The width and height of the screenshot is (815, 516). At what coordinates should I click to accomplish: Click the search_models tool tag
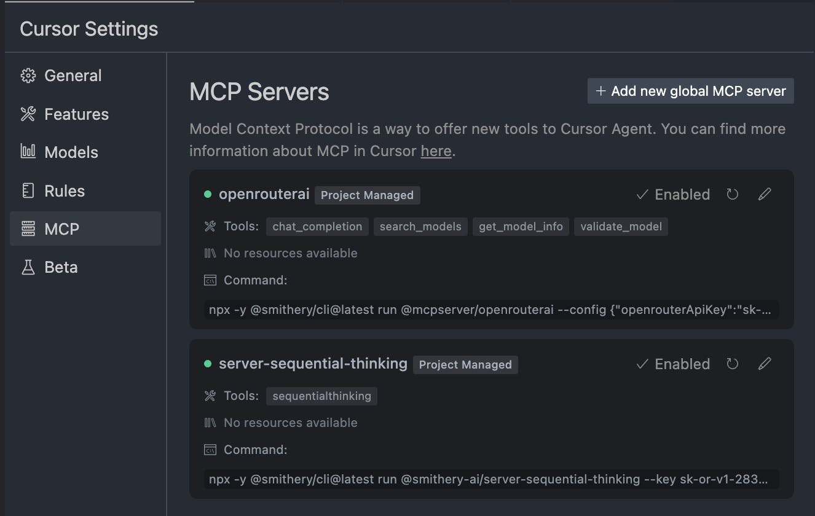[420, 227]
